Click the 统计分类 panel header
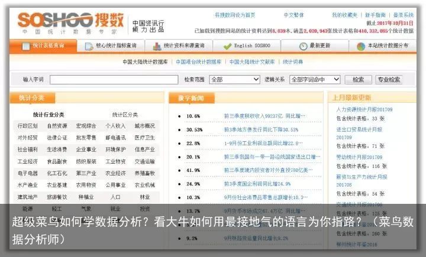 (32, 97)
